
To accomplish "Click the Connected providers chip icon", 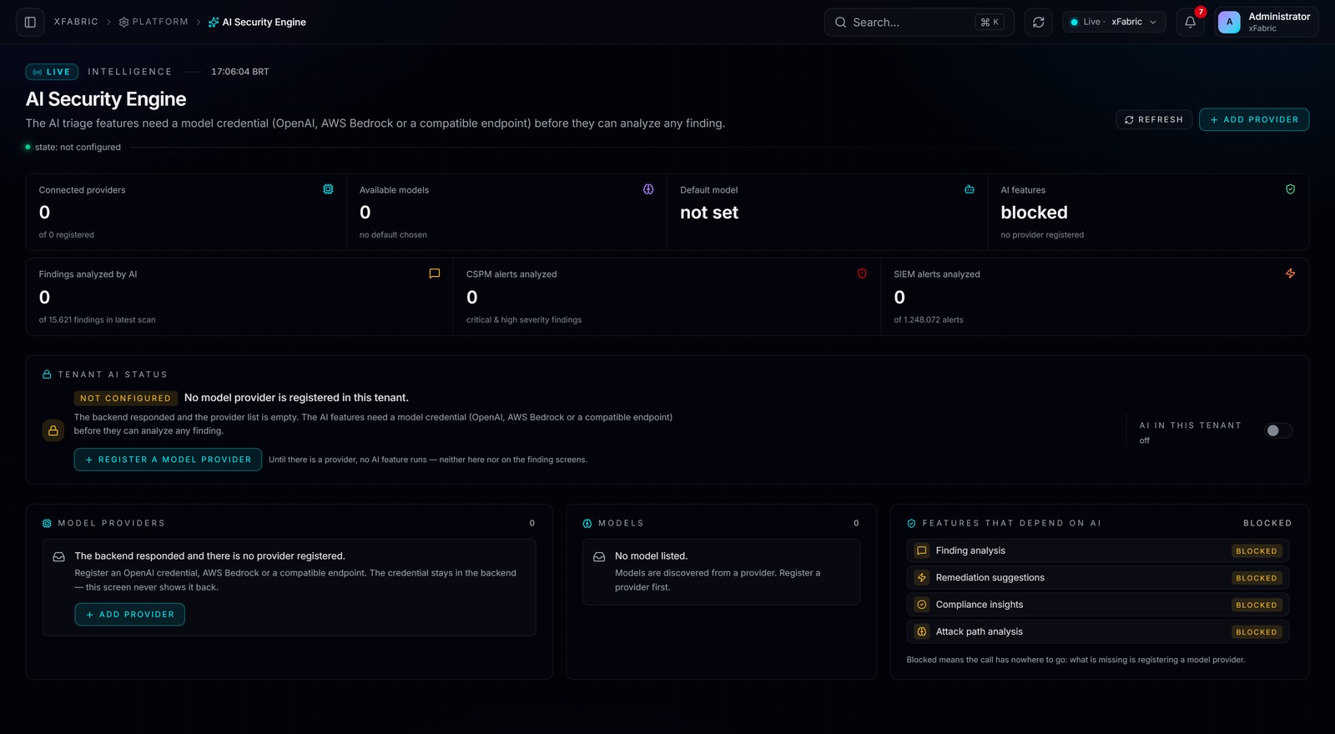I will (328, 189).
